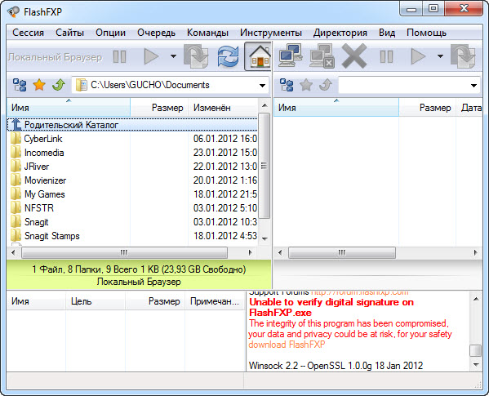Click the local folder tree icon
Screen dimensions: 489x396
[20, 85]
